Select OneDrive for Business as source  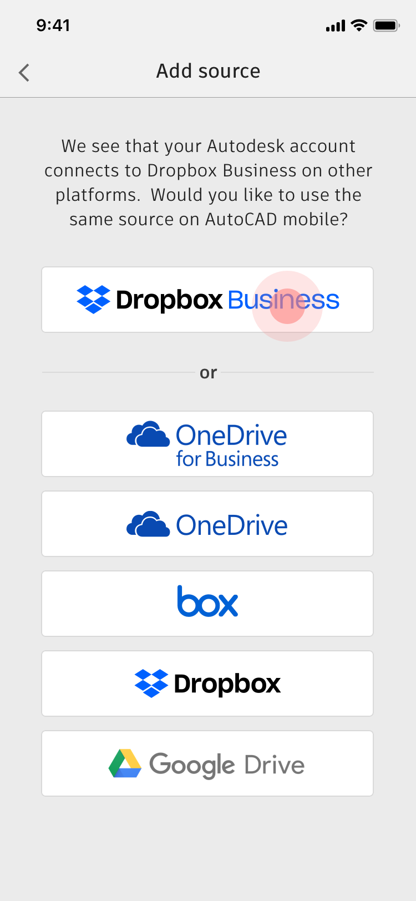(x=207, y=444)
